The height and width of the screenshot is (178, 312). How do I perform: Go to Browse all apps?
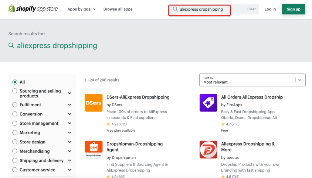tap(118, 9)
